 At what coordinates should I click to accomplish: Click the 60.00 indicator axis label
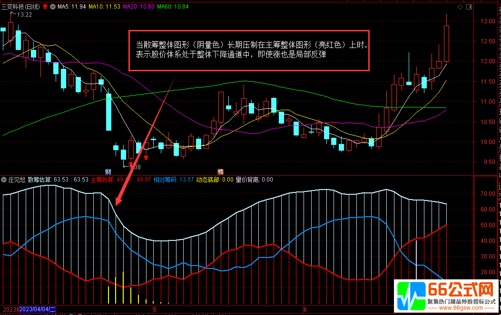(488, 210)
